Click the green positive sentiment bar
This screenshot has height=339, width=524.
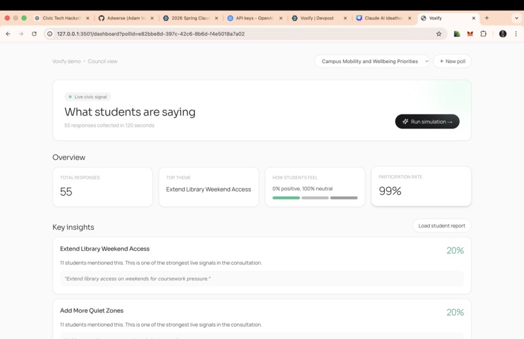pyautogui.click(x=286, y=198)
